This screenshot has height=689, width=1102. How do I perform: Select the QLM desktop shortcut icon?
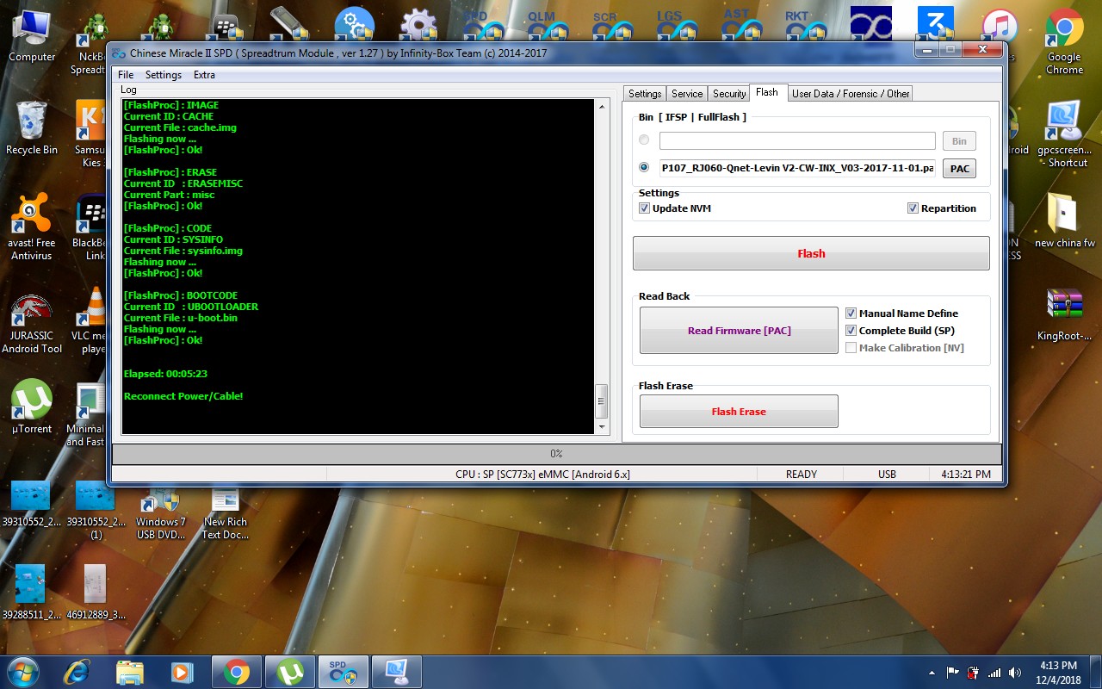(548, 24)
